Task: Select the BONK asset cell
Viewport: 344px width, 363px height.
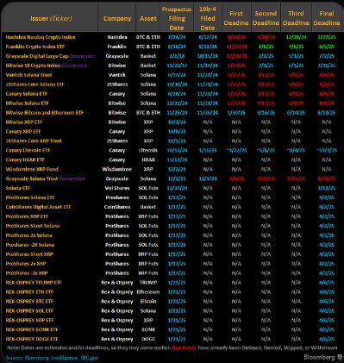Action: coord(148,329)
